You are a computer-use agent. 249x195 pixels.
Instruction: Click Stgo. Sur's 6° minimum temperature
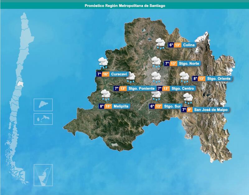coord(152,106)
